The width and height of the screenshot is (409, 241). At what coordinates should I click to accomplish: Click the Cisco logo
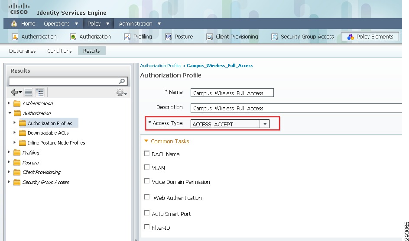(x=19, y=9)
